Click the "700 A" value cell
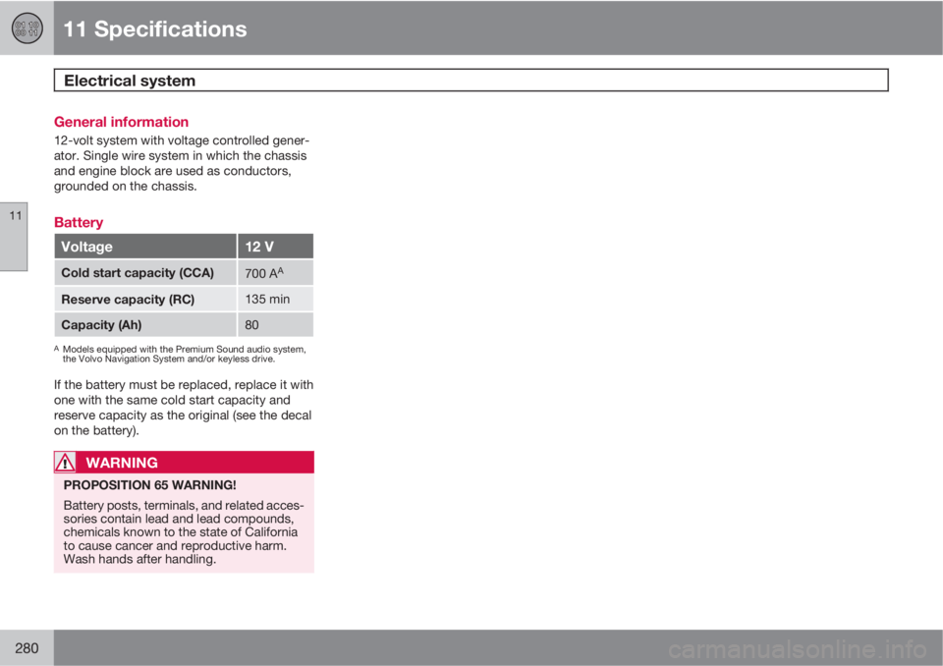The height and width of the screenshot is (666, 943). (275, 273)
